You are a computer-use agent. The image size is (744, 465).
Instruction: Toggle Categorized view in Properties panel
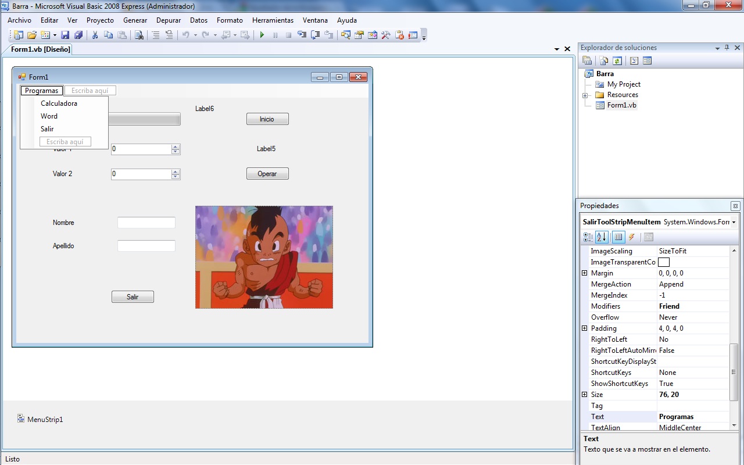coord(588,237)
